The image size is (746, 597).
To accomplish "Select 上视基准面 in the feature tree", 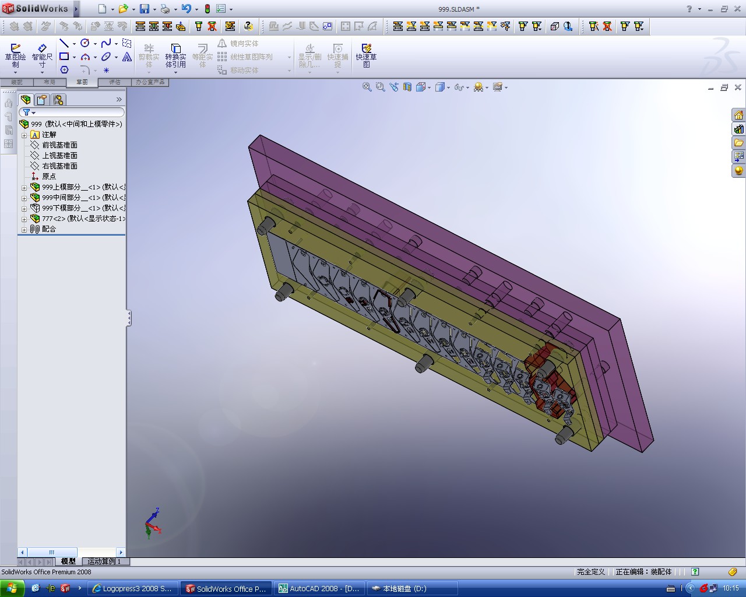I will (59, 156).
